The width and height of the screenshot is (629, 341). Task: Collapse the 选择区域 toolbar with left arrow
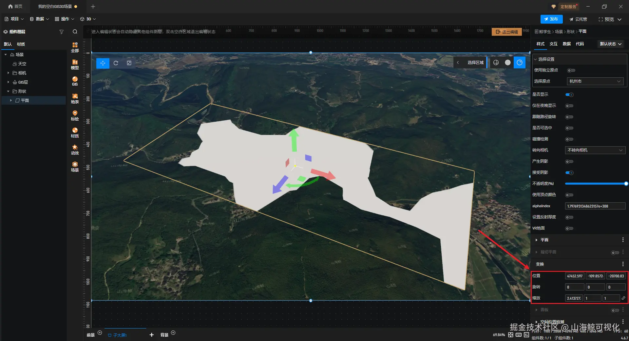458,62
